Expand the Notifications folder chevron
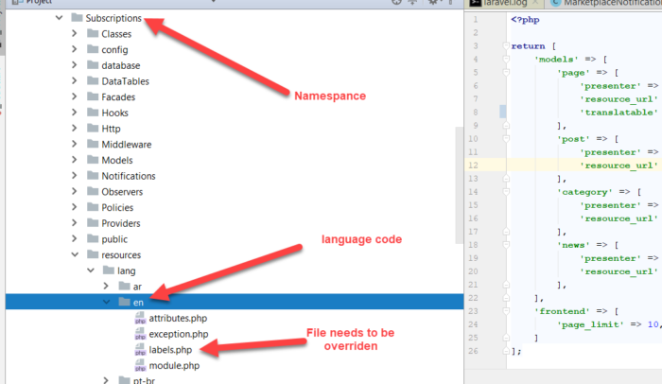 coord(75,175)
